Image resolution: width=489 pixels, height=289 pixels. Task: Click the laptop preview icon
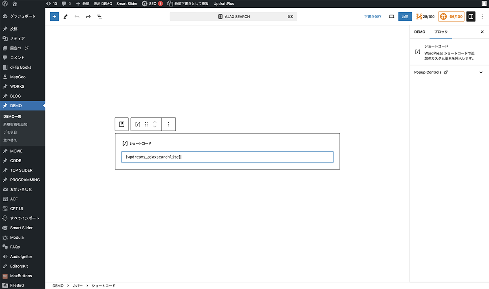[x=392, y=17]
